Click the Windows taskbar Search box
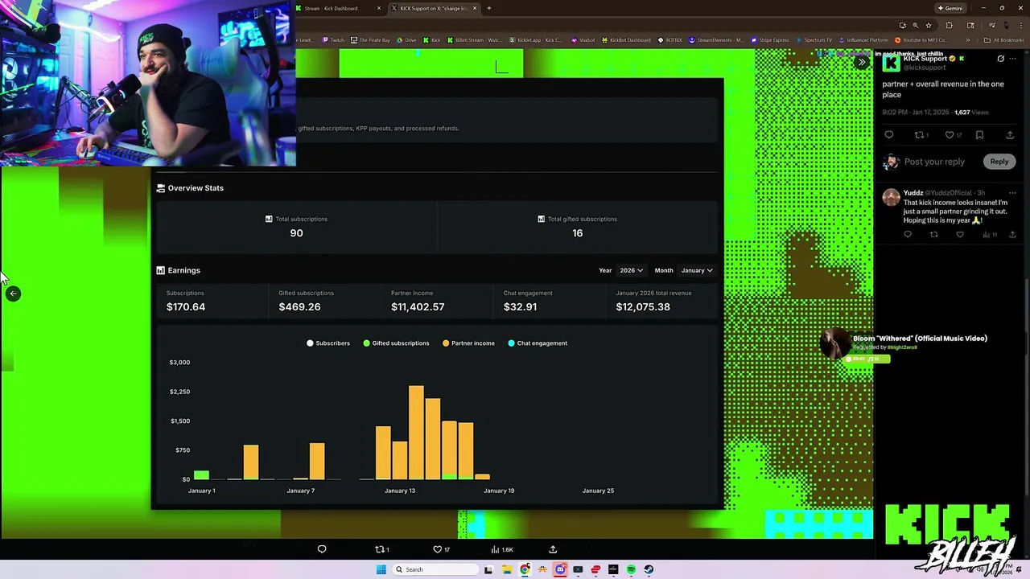The height and width of the screenshot is (579, 1030). click(435, 569)
